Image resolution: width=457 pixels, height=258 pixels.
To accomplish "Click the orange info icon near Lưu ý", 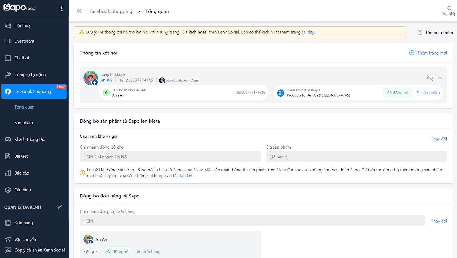I will coord(82,173).
